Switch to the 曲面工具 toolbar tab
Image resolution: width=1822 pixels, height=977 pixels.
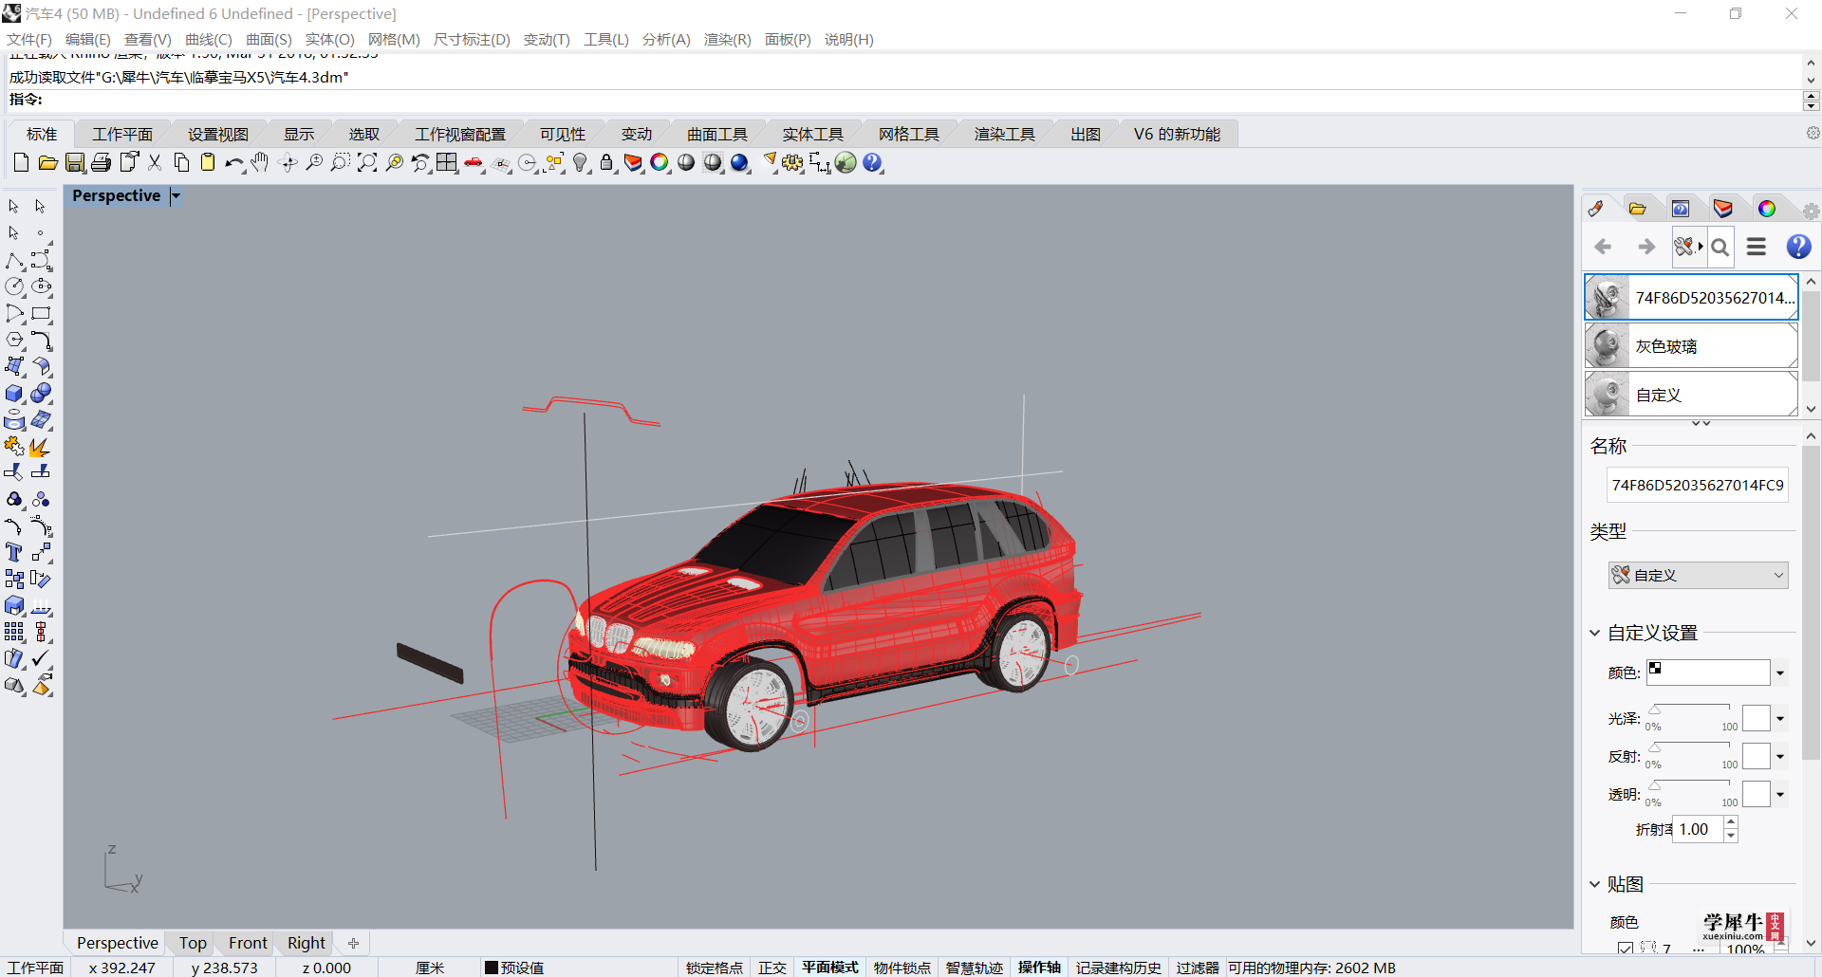(x=717, y=135)
